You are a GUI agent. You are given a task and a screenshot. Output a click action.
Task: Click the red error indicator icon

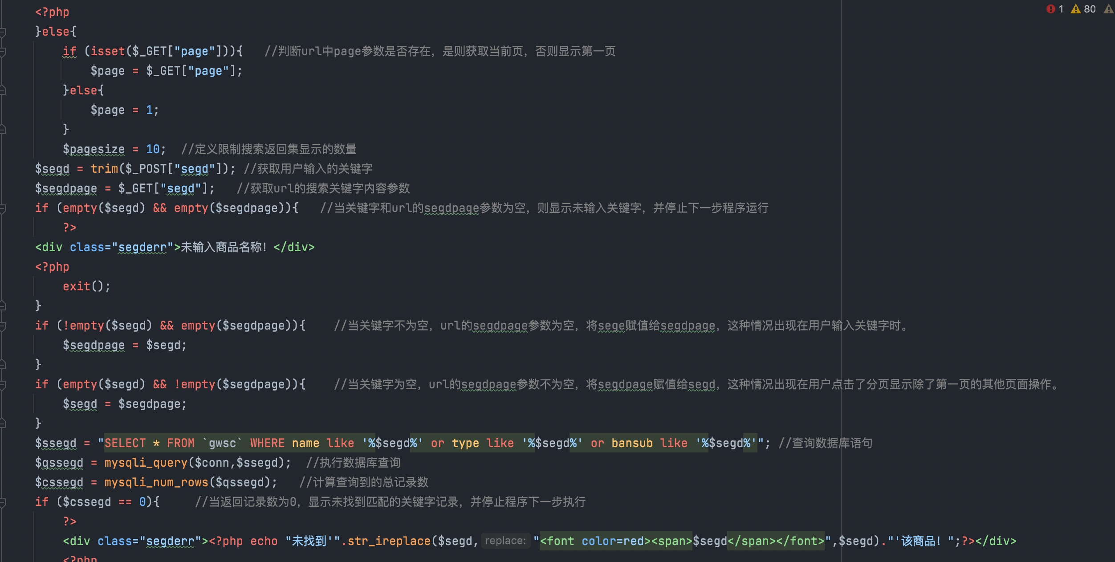click(1051, 9)
